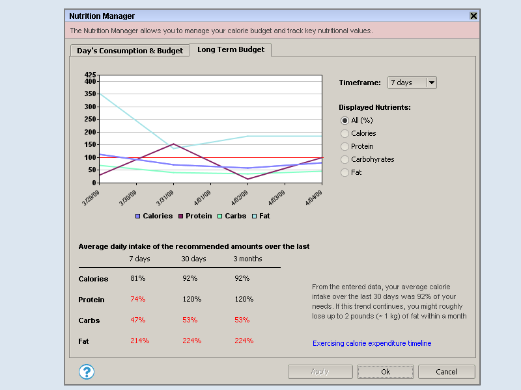Select the All (%) radio button
The image size is (521, 390).
coord(345,120)
